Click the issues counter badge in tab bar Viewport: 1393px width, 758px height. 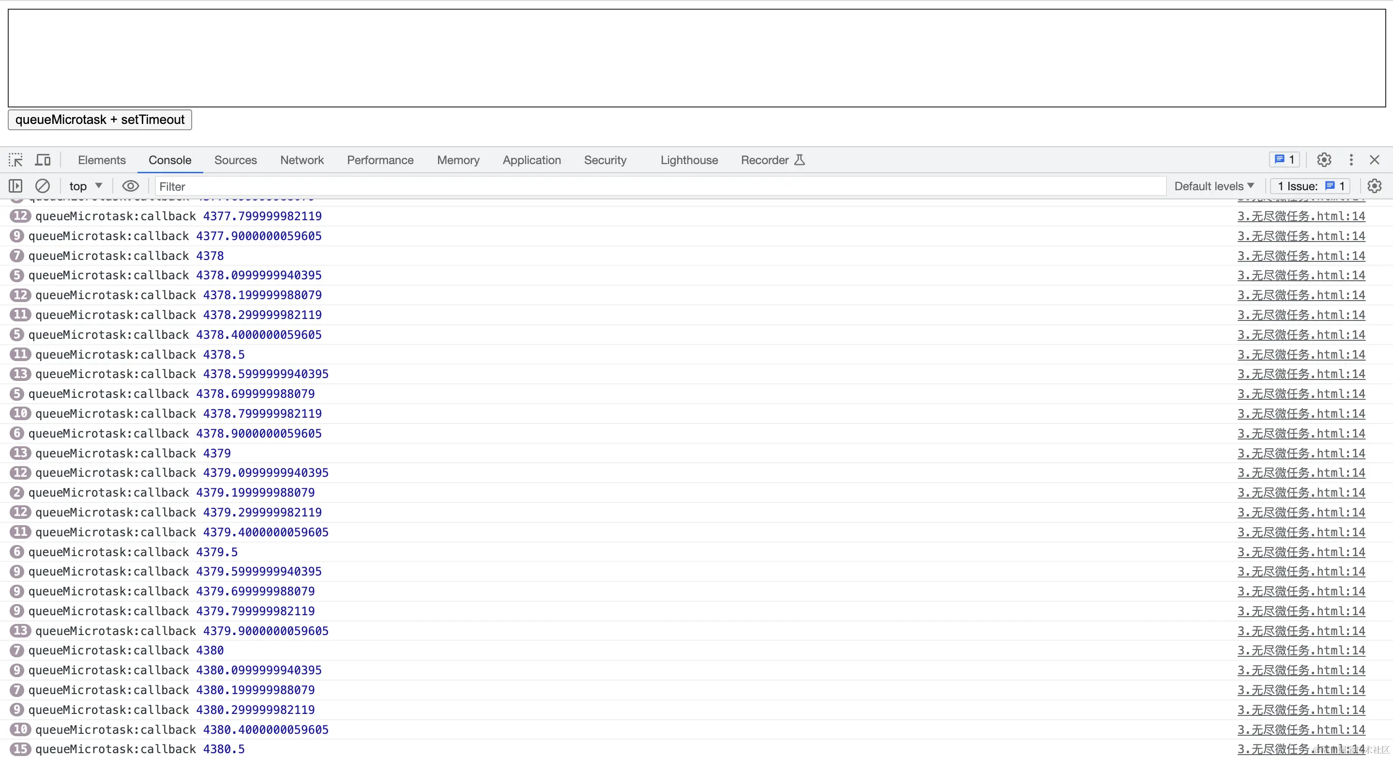pyautogui.click(x=1284, y=160)
